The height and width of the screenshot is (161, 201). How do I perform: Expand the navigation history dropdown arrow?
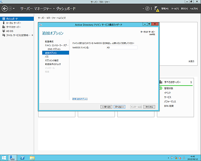point(13,8)
